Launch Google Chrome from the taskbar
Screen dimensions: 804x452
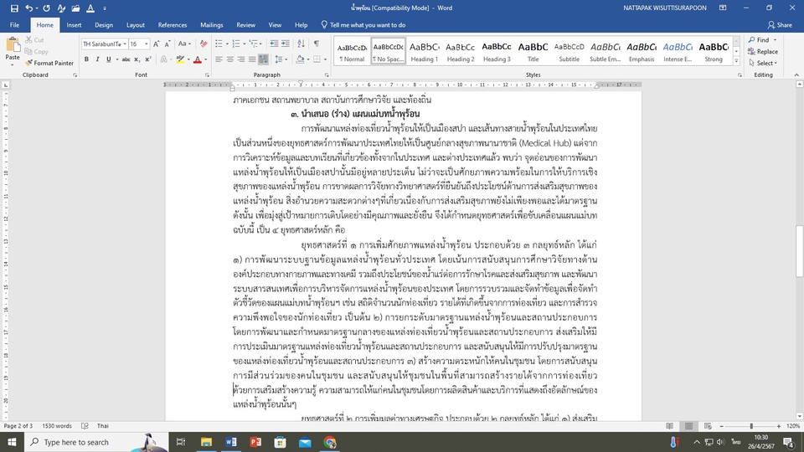coord(329,442)
